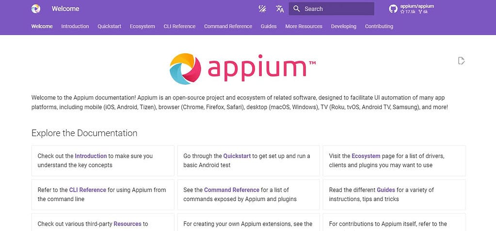Open the Contributing tab

[379, 27]
